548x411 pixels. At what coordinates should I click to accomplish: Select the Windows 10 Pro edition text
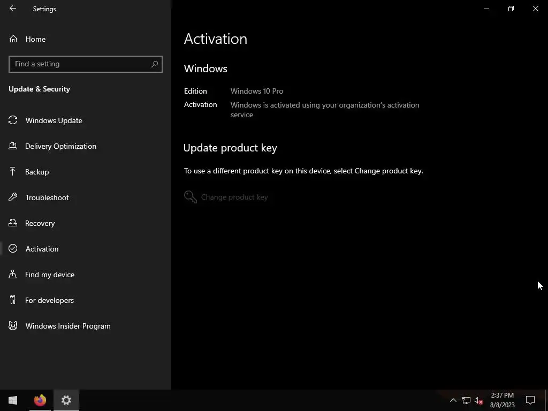pyautogui.click(x=257, y=91)
